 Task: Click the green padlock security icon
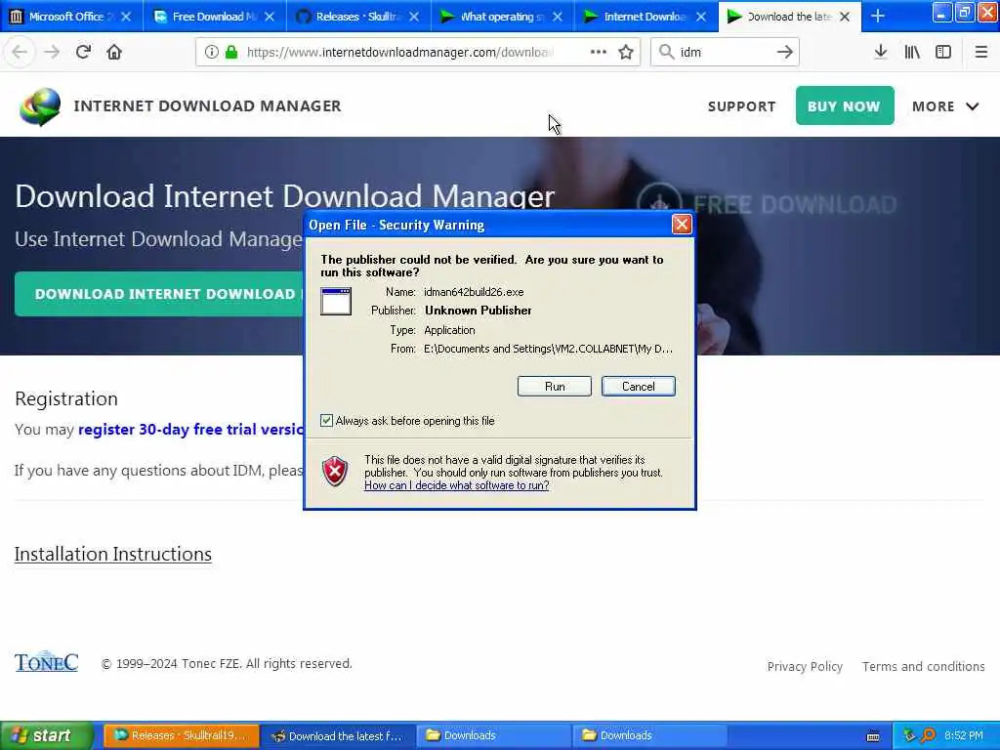tap(231, 53)
